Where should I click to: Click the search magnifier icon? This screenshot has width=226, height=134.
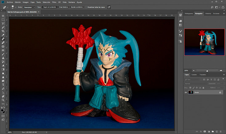pos(212,7)
